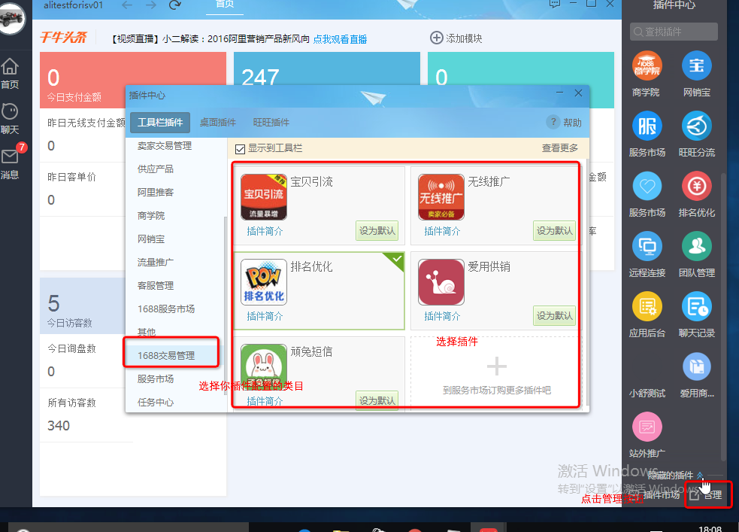Viewport: 739px width, 532px height.
Task: Open the 网销宝 plugin icon
Action: [x=697, y=65]
